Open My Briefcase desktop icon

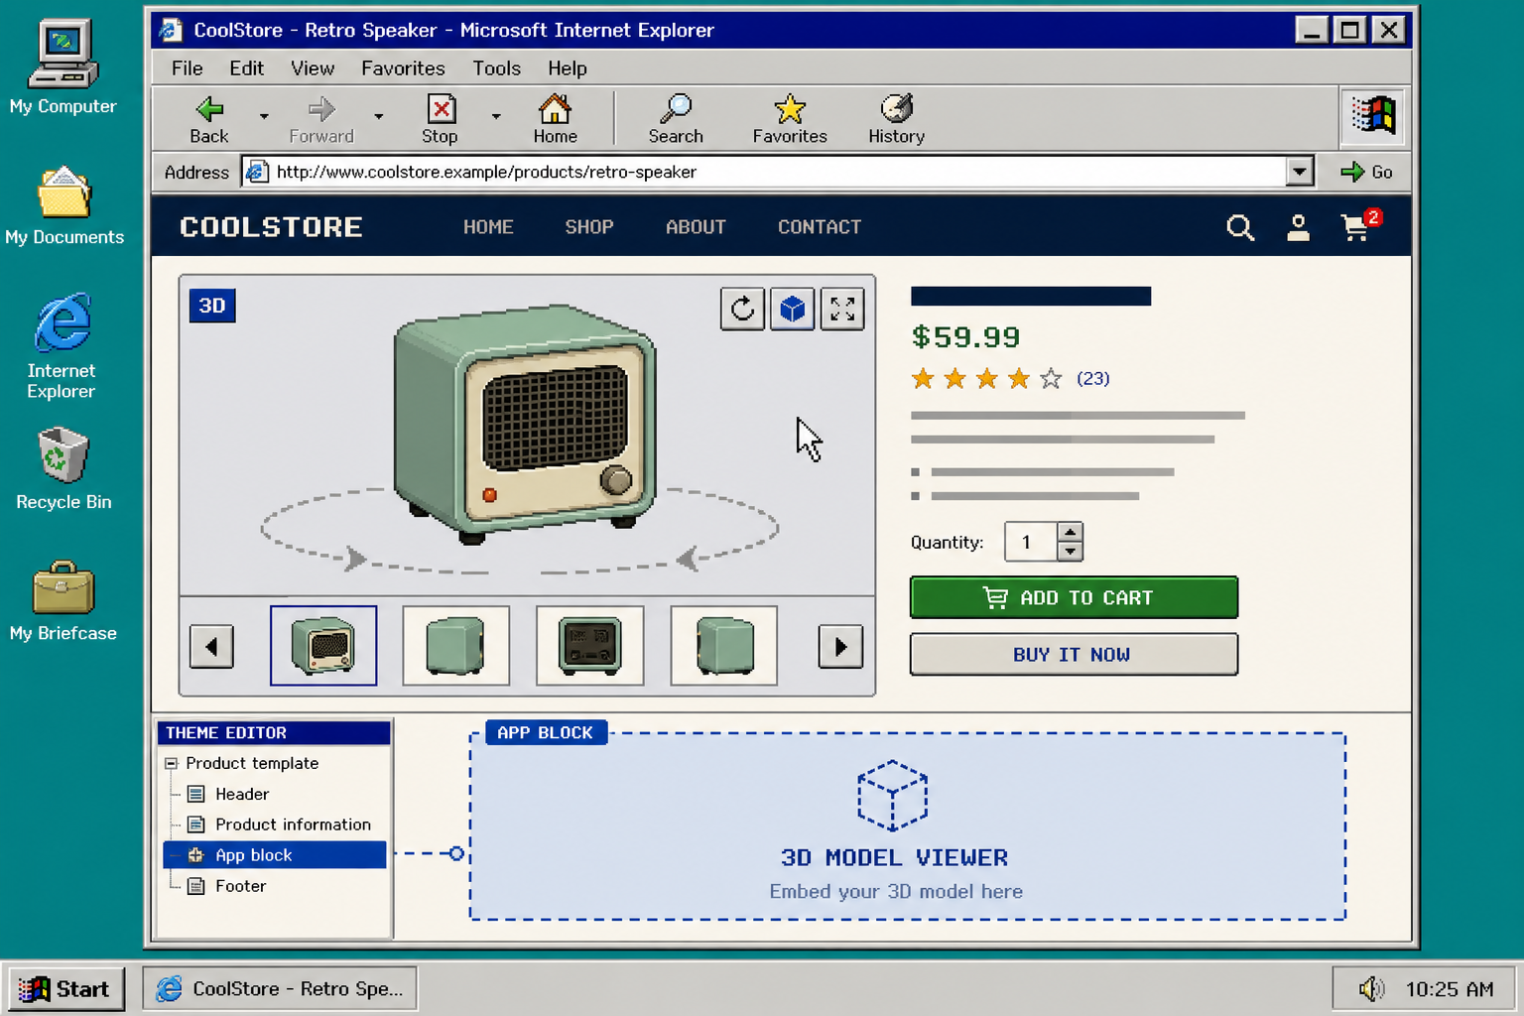point(63,601)
